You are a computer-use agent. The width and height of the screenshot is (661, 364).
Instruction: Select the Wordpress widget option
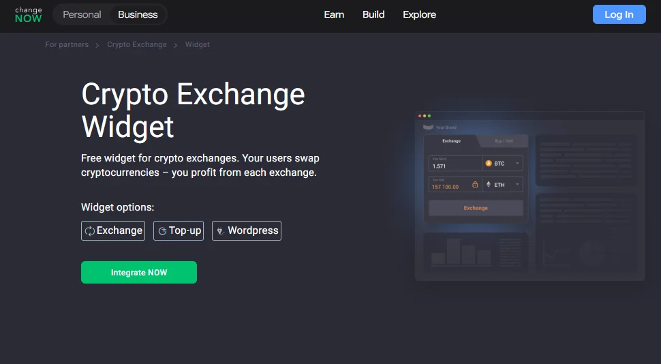247,230
